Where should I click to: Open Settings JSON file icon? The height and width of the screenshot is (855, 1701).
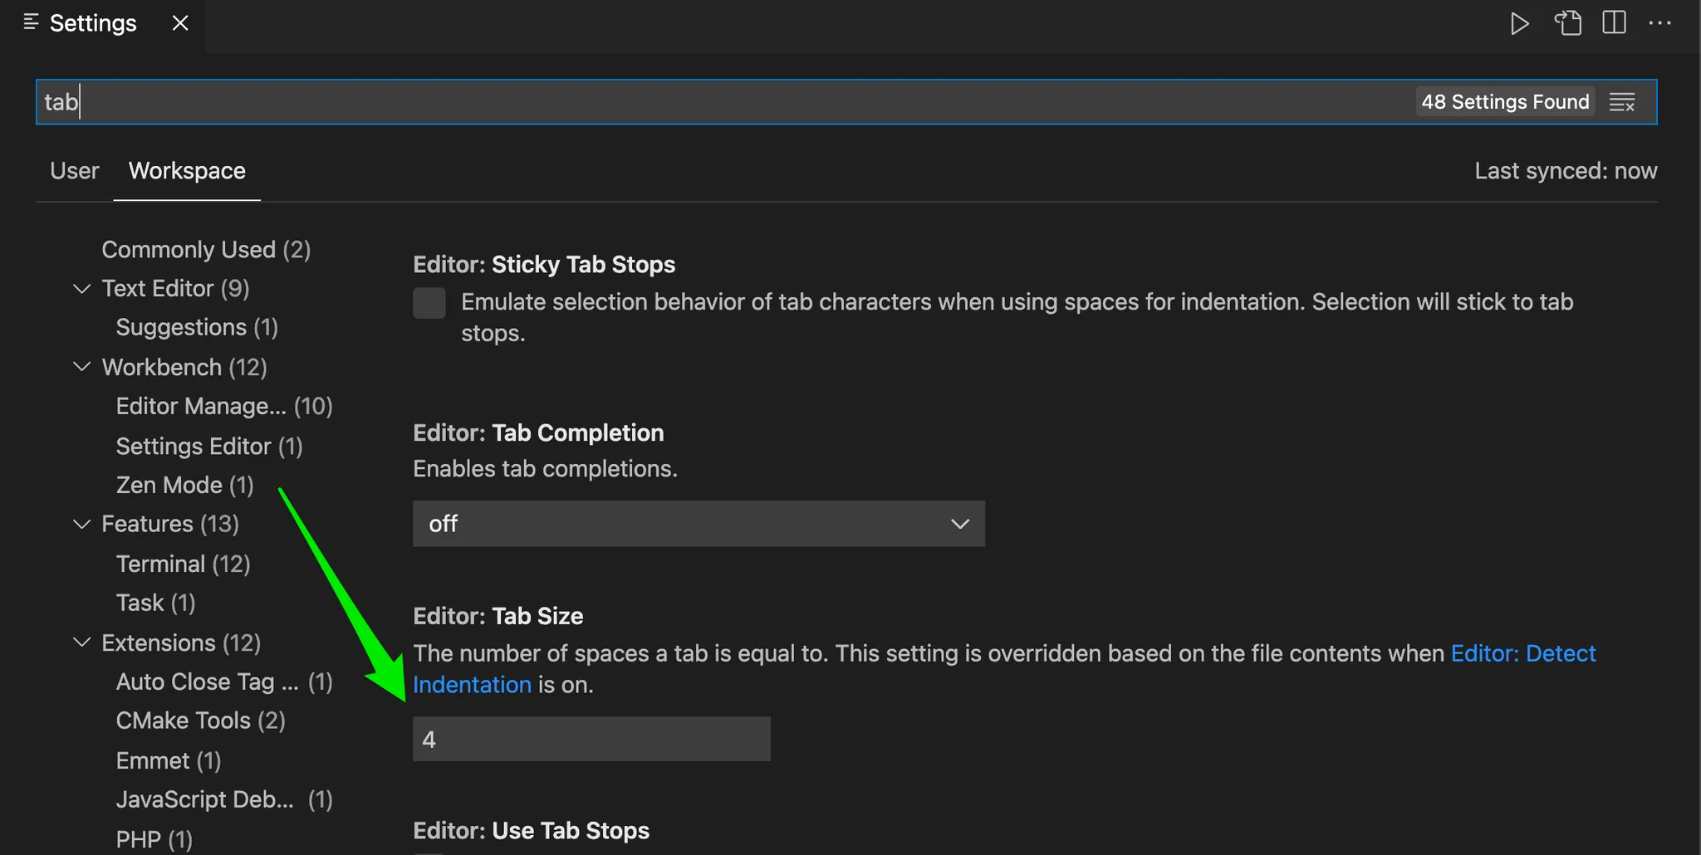click(1567, 23)
